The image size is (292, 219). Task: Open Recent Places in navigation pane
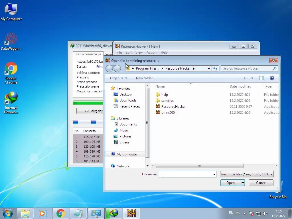130,106
